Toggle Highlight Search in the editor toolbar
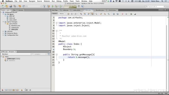This screenshot has width=169, height=95. pos(92,14)
